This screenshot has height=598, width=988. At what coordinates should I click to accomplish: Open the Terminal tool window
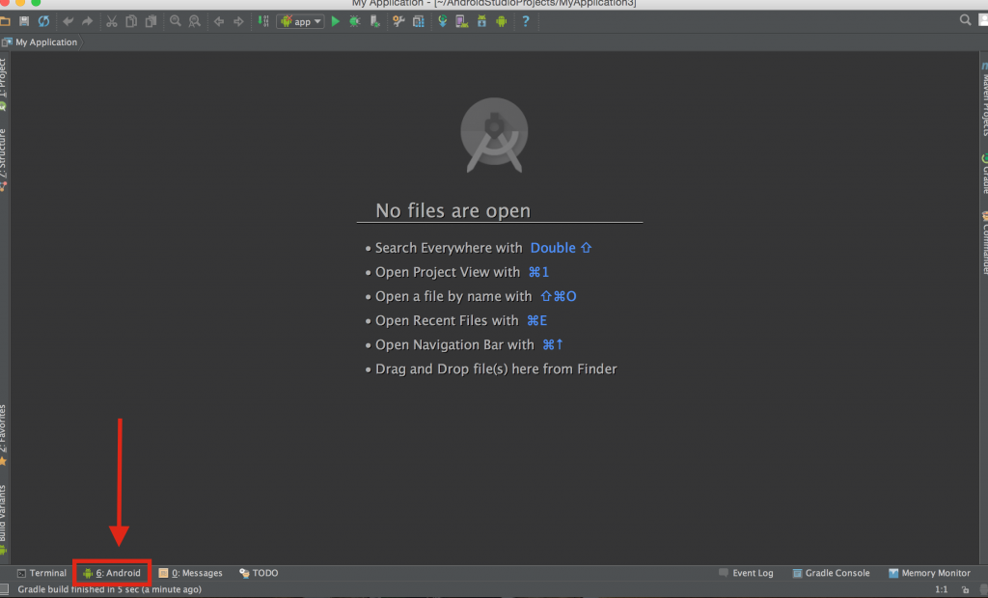pyautogui.click(x=41, y=573)
